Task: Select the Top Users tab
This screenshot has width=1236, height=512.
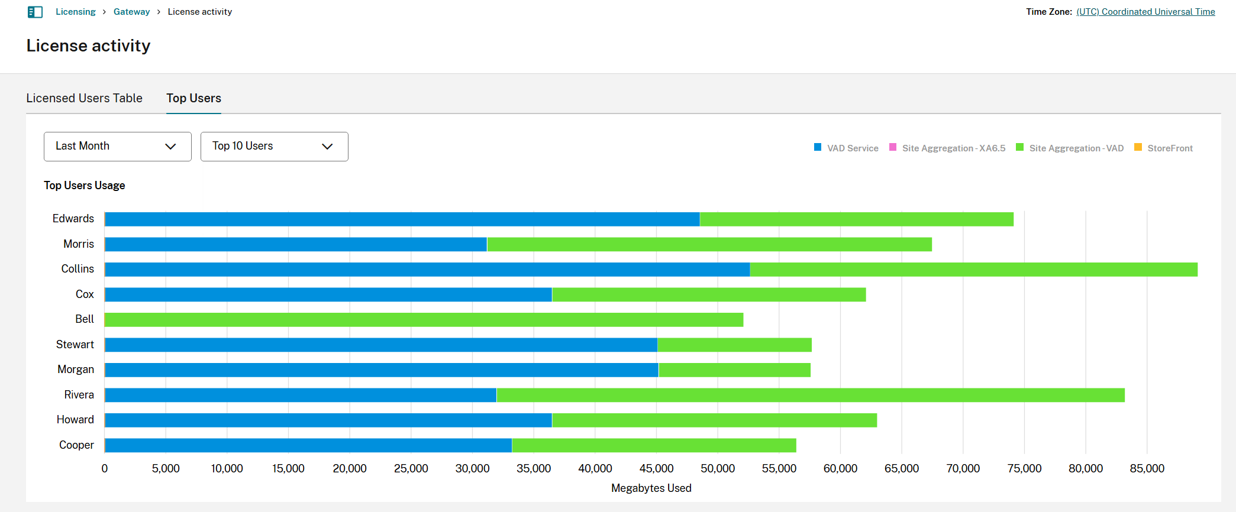Action: click(x=193, y=98)
